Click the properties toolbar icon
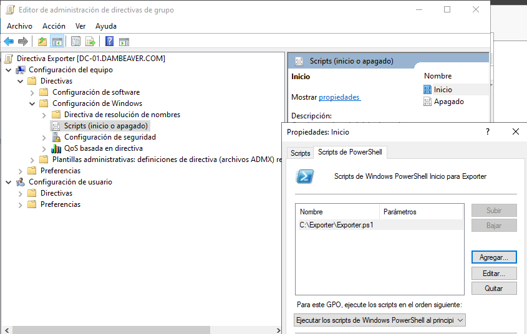Image resolution: width=527 pixels, height=334 pixels. pyautogui.click(x=75, y=42)
